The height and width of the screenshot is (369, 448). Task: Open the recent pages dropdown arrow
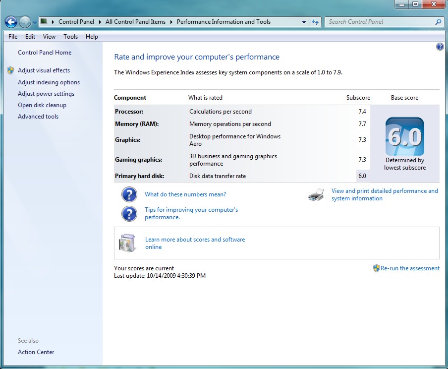pyautogui.click(x=35, y=22)
